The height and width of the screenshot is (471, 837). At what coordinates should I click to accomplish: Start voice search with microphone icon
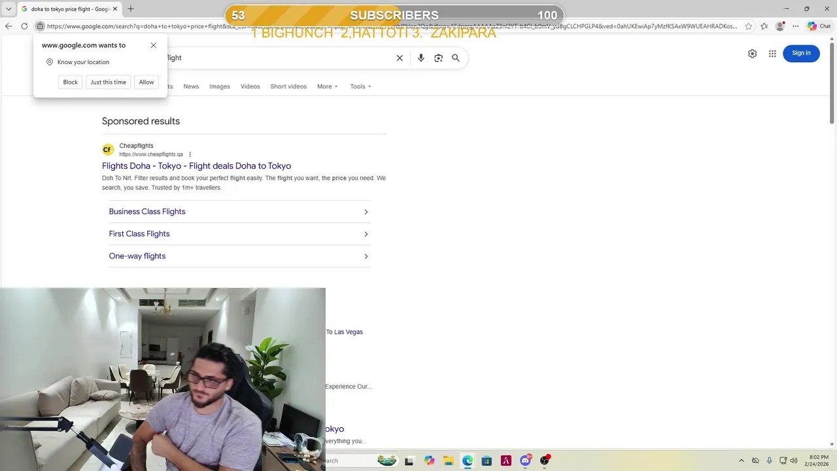[x=421, y=58]
